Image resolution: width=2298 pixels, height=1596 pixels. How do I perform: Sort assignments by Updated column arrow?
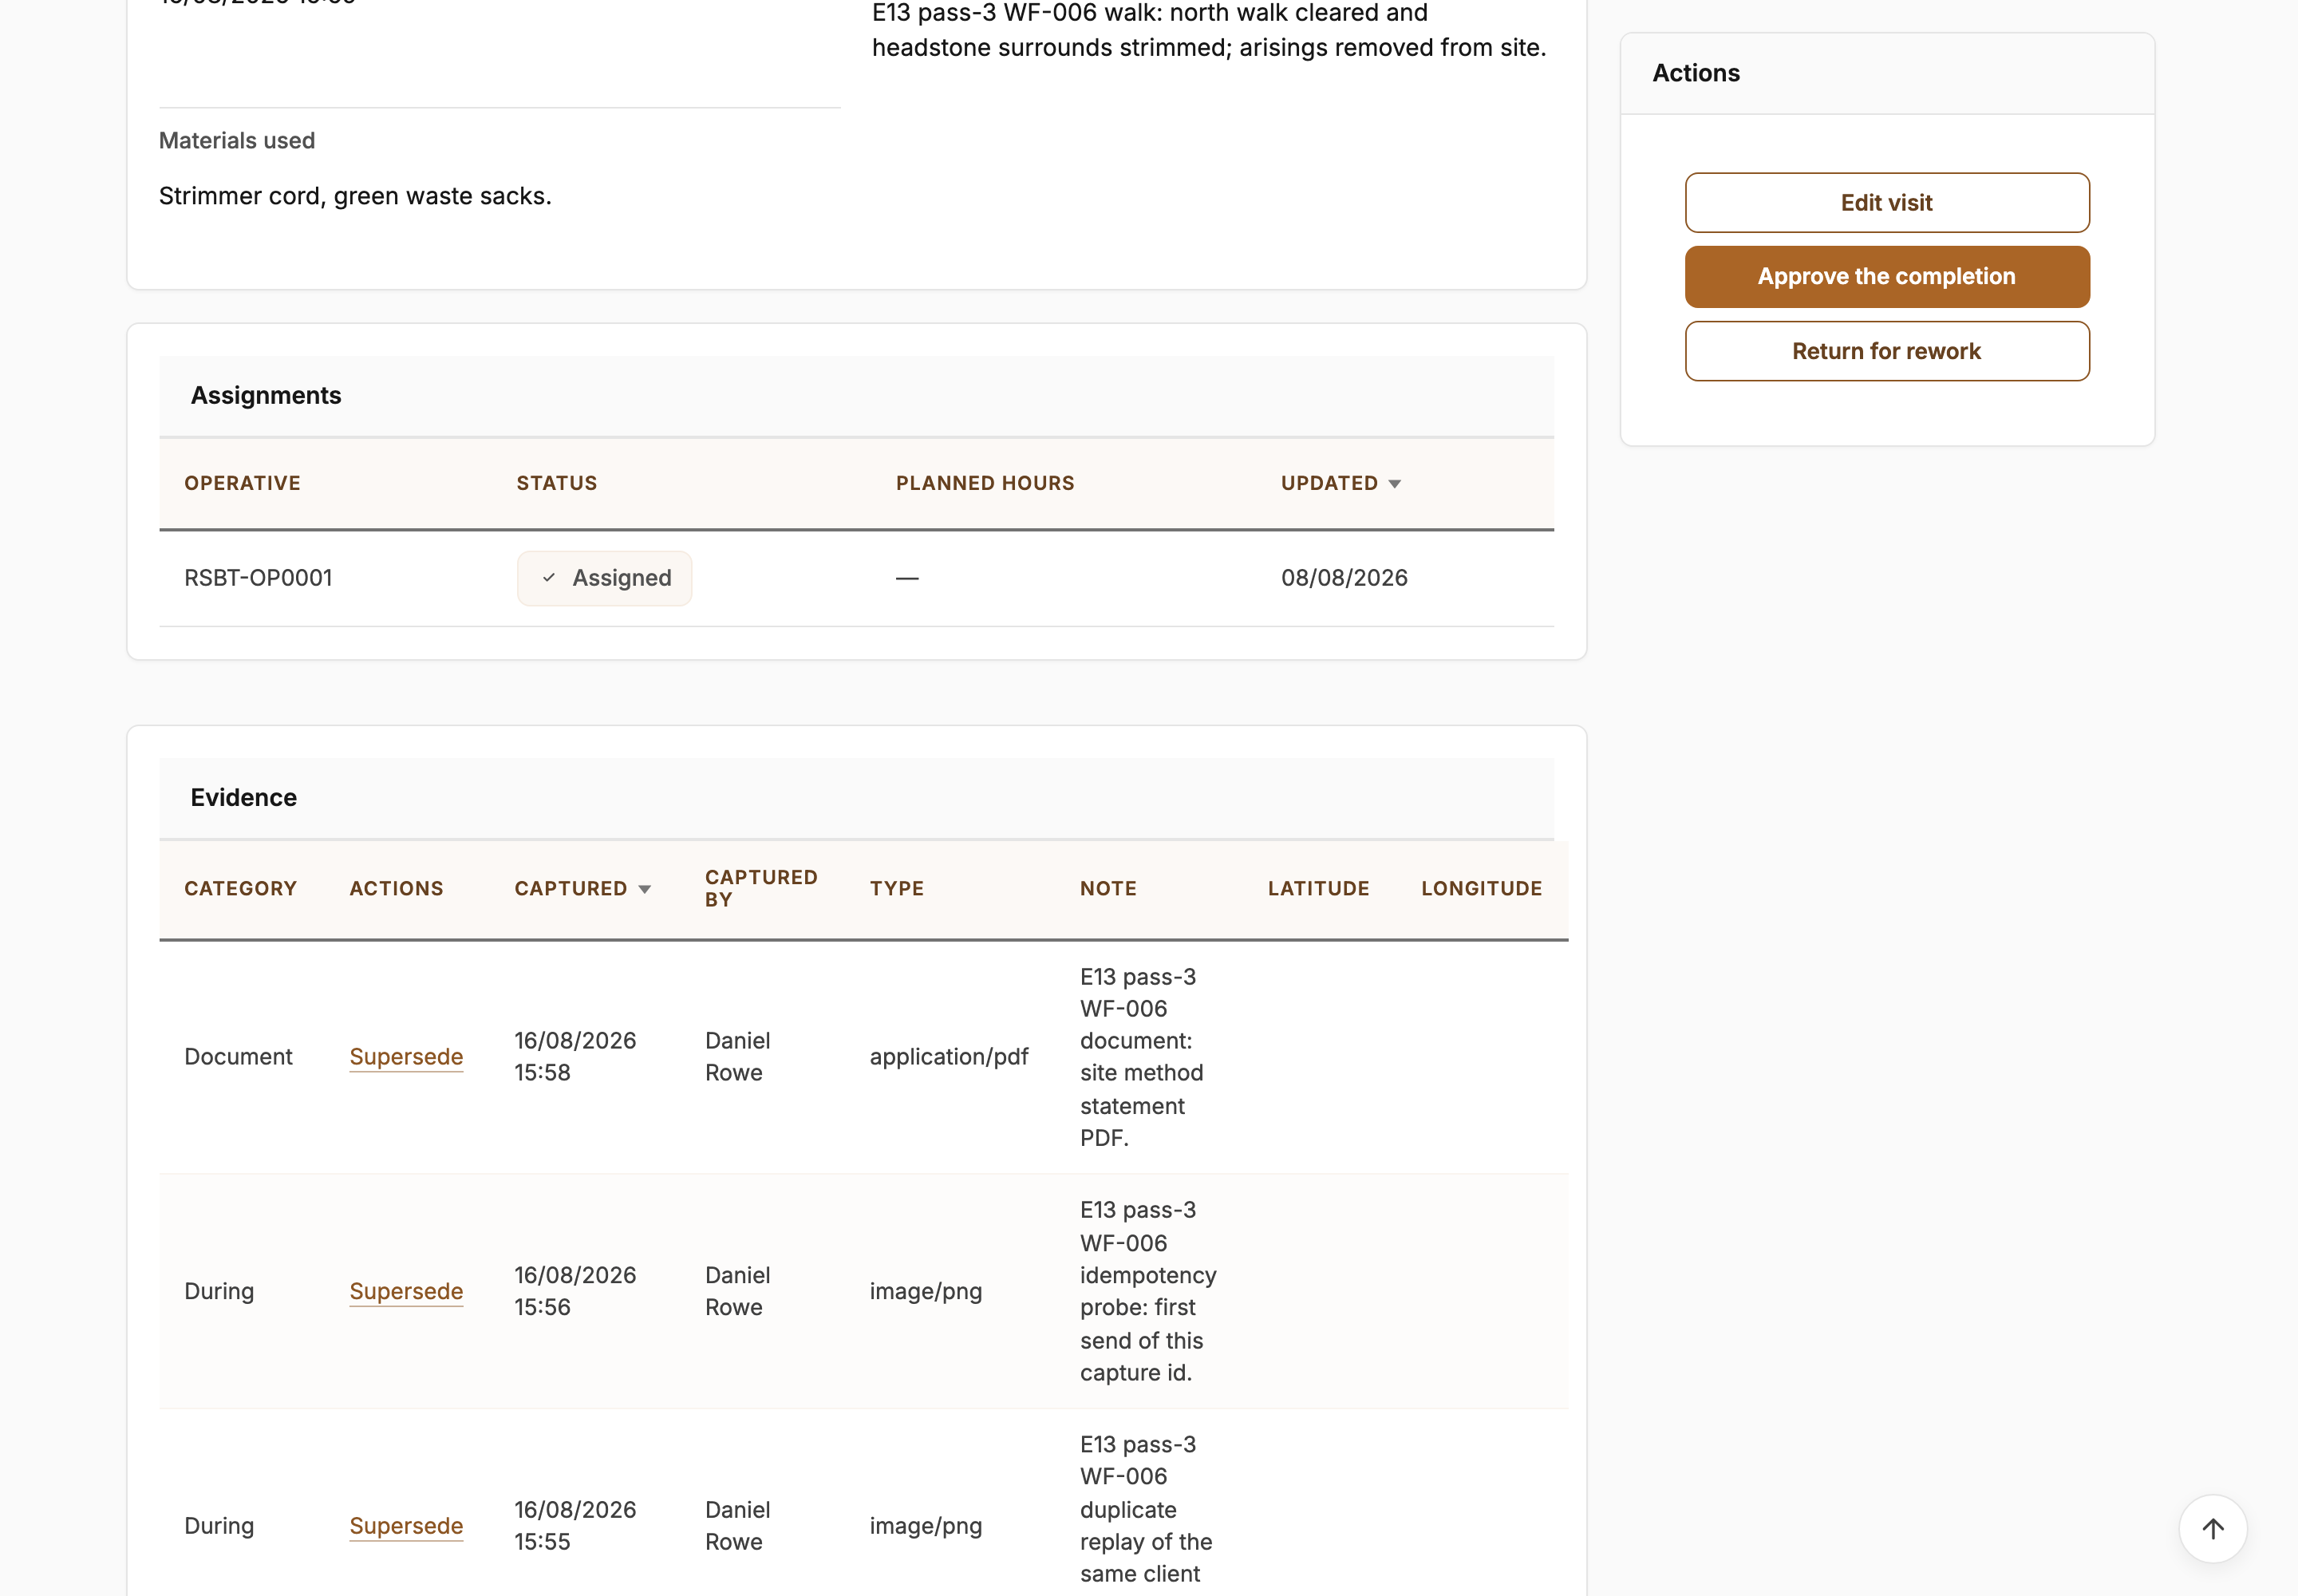1394,484
